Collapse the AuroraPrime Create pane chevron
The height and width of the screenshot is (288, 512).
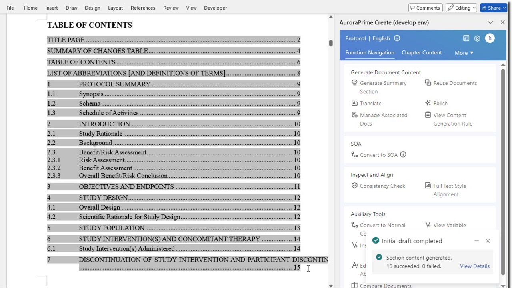[x=490, y=22]
